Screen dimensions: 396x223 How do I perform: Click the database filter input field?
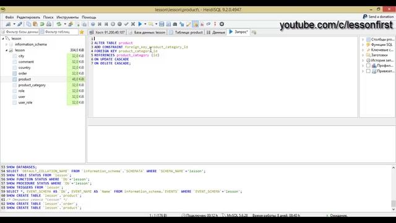(x=20, y=32)
